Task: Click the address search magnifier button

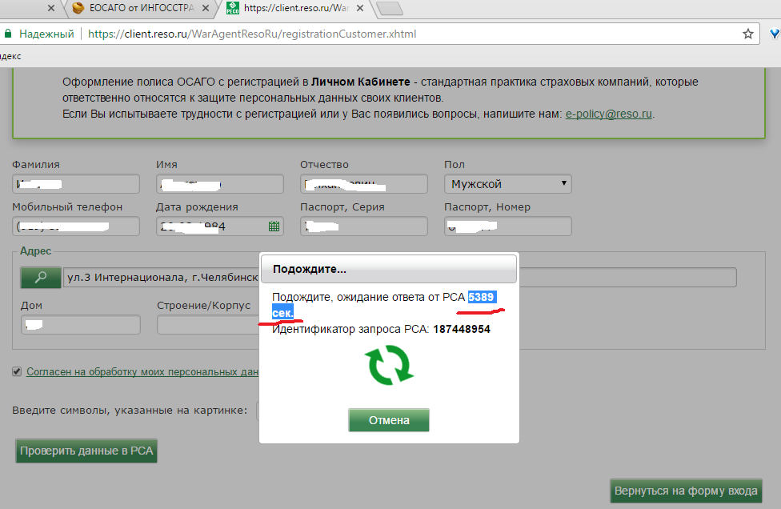Action: click(x=40, y=278)
